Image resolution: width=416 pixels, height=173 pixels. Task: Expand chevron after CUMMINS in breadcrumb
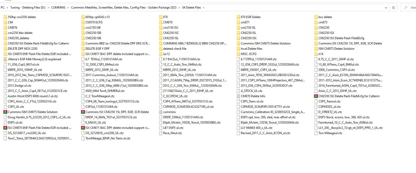[x=68, y=8]
